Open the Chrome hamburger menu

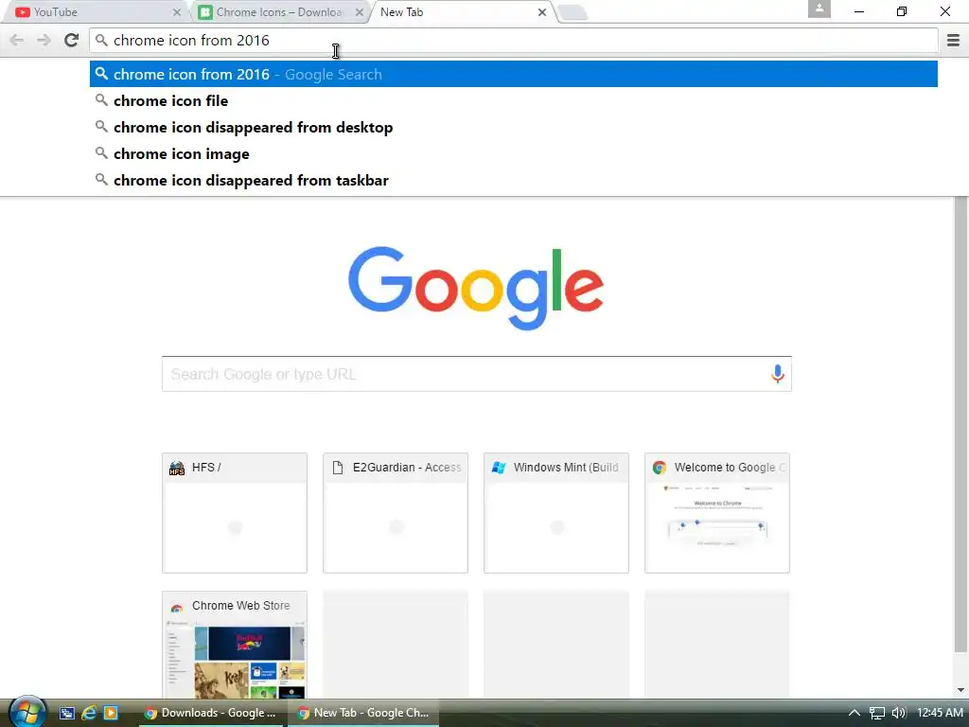point(953,40)
